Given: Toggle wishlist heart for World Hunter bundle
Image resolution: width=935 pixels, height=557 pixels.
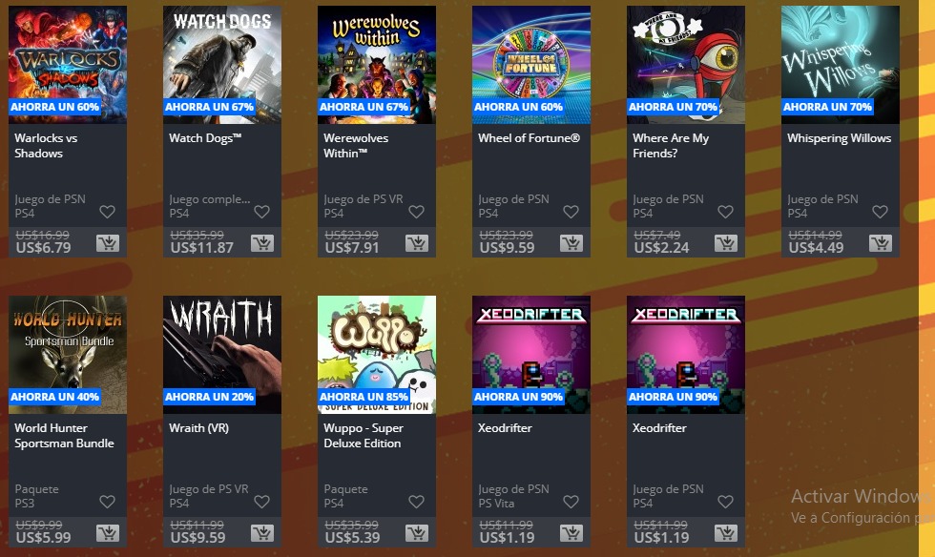Looking at the screenshot, I should (x=107, y=501).
